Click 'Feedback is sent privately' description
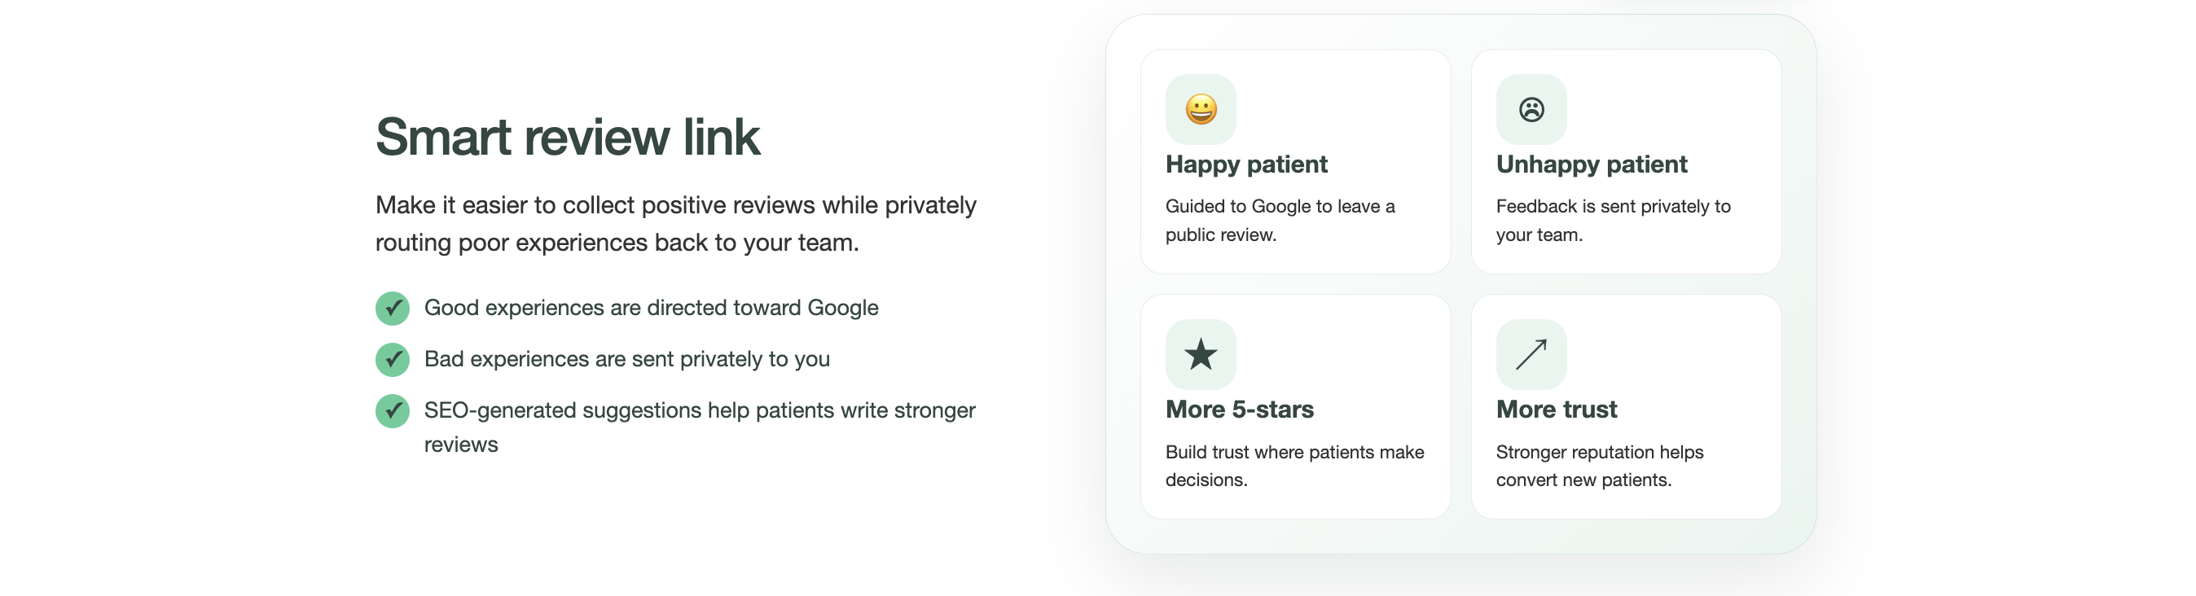 pyautogui.click(x=1613, y=220)
